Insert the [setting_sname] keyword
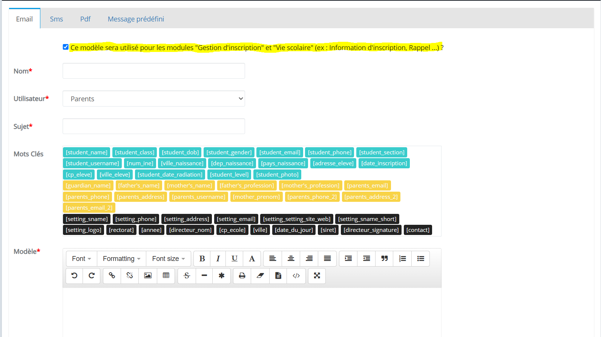The height and width of the screenshot is (337, 601). [87, 219]
